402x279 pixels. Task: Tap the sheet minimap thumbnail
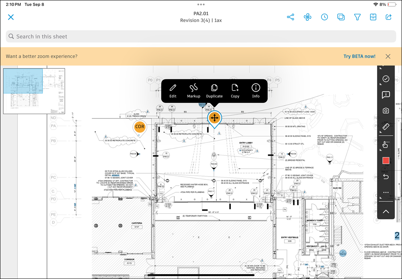click(x=34, y=91)
